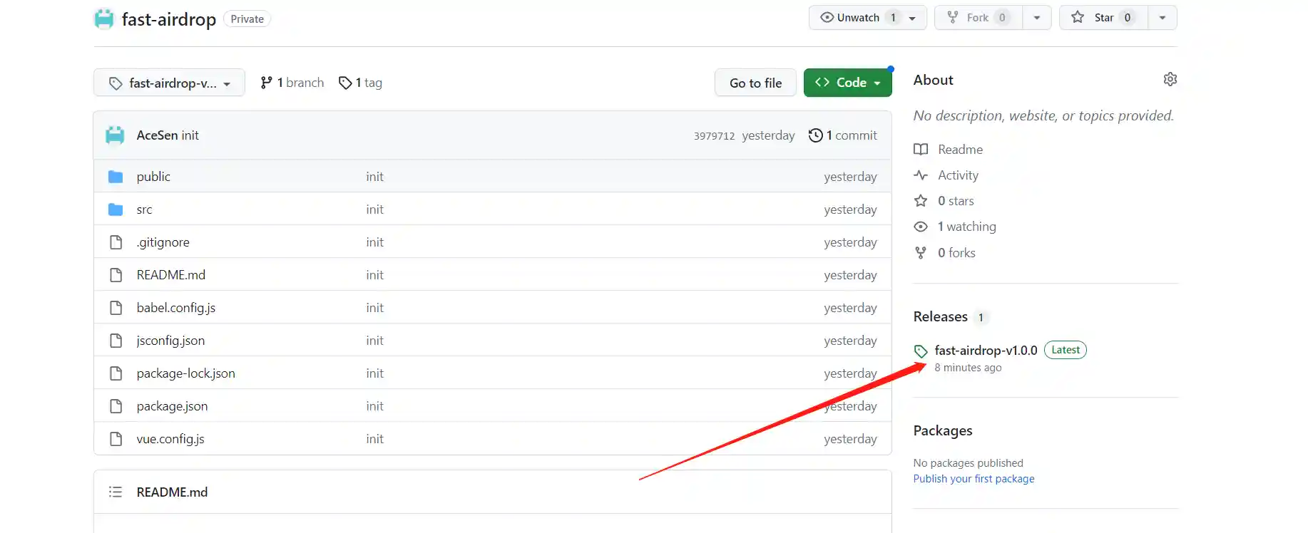Click the README.md heading in preview panel

[173, 492]
